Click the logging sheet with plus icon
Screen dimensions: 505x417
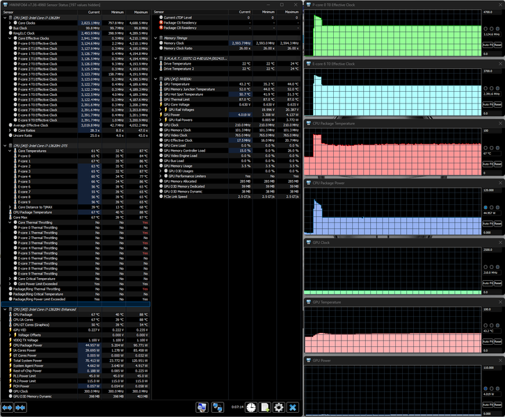(x=265, y=407)
